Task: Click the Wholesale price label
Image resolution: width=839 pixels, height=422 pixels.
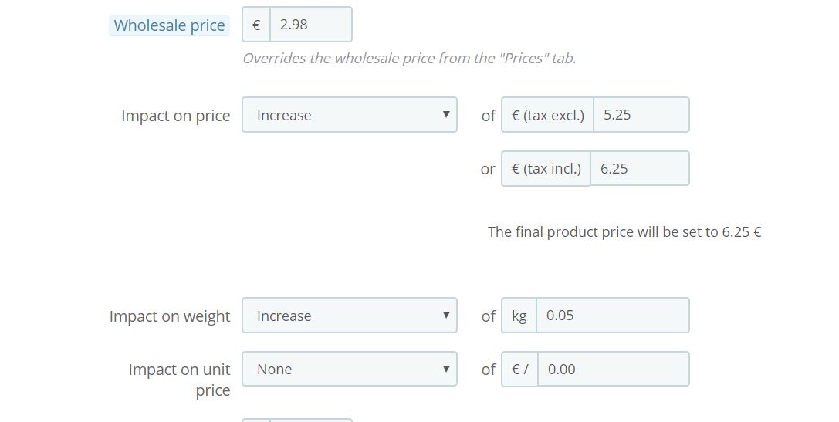Action: (x=169, y=25)
